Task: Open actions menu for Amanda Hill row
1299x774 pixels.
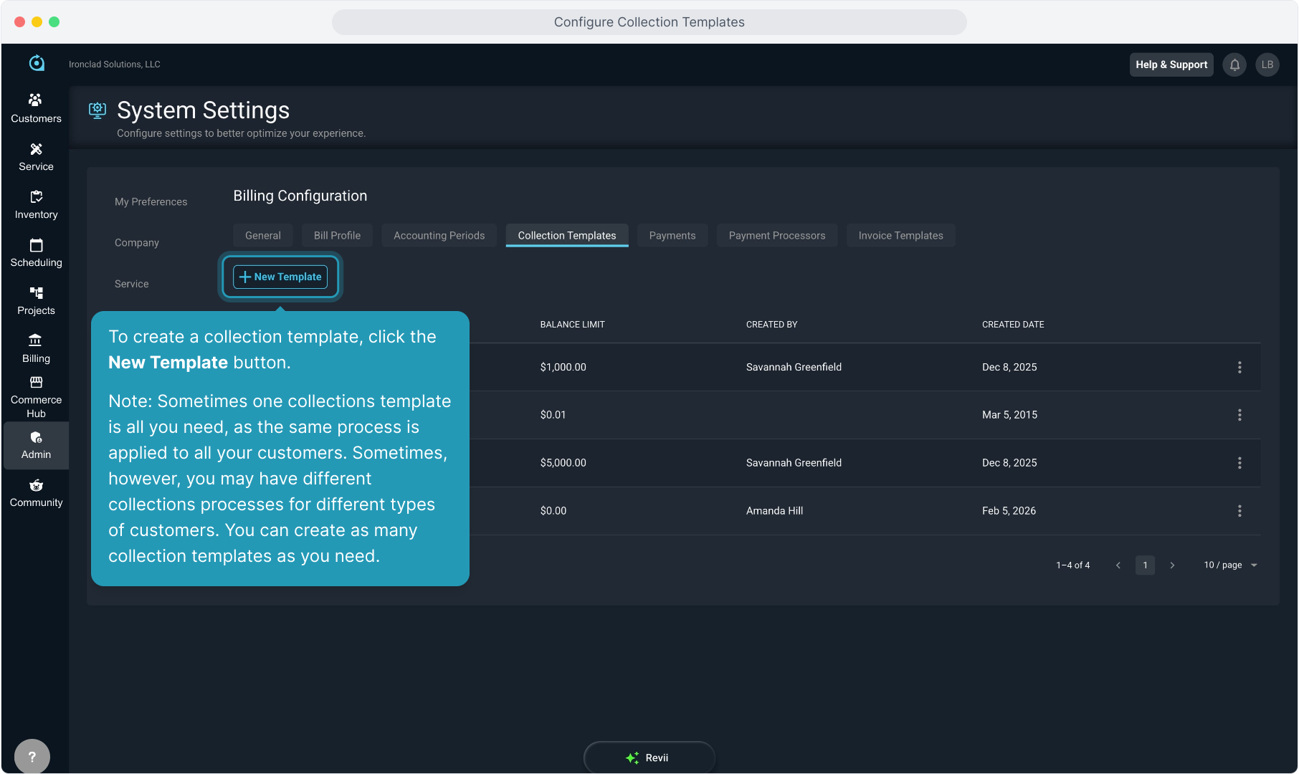Action: coord(1239,511)
